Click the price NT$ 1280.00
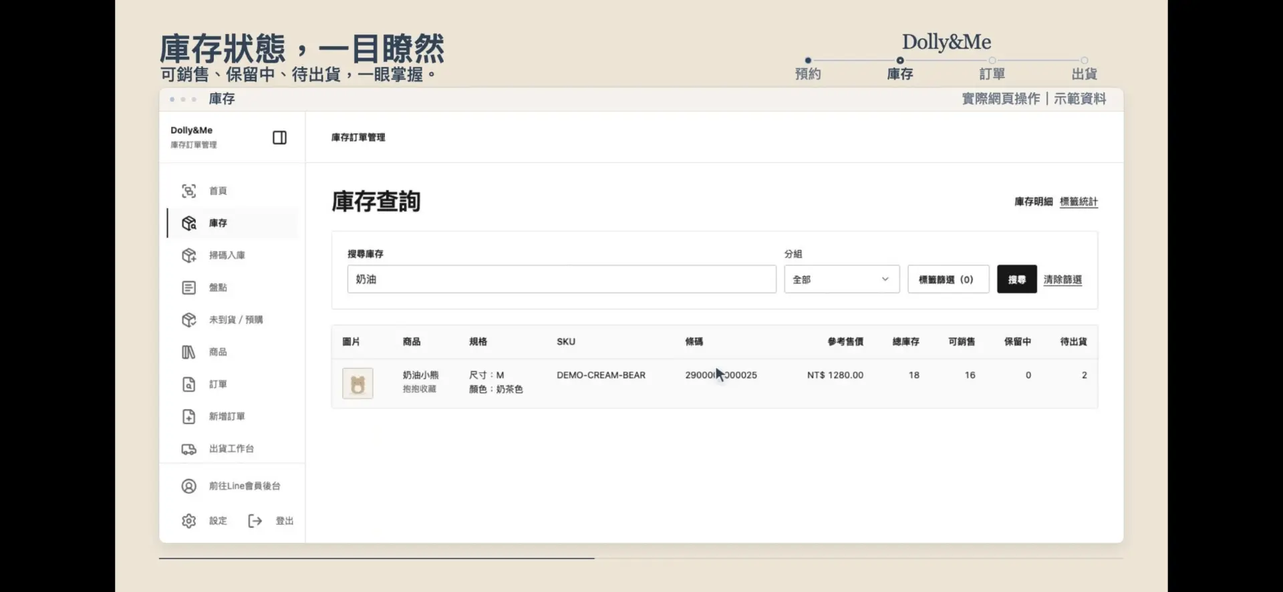The image size is (1283, 592). point(835,376)
